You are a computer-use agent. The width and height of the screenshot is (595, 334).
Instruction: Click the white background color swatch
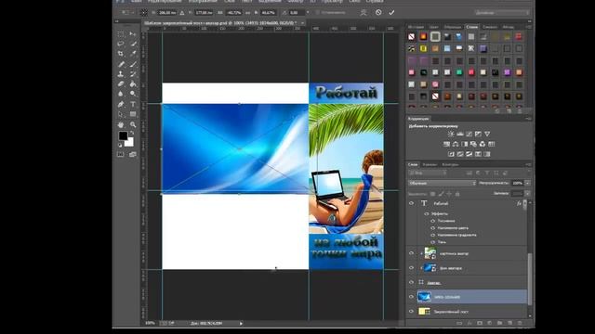click(x=130, y=143)
